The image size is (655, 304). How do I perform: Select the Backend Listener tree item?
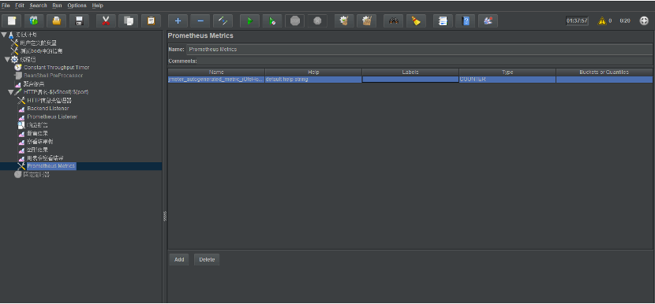click(x=47, y=109)
